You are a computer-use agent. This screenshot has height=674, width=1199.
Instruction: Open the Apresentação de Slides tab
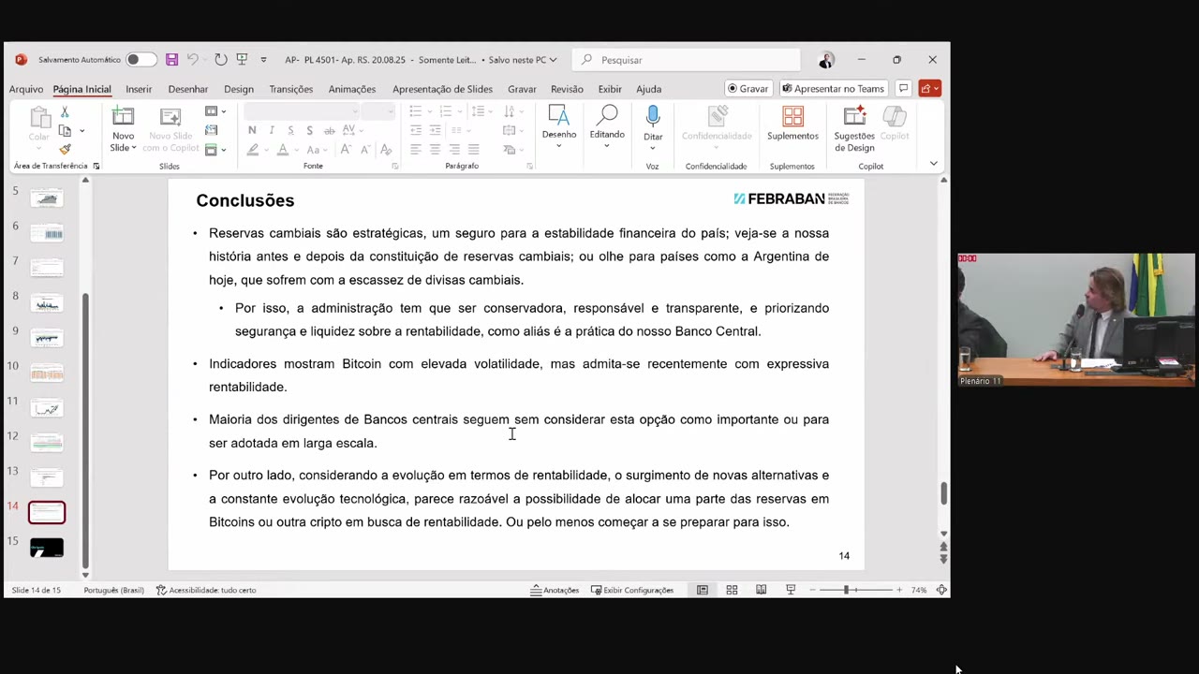pyautogui.click(x=442, y=89)
